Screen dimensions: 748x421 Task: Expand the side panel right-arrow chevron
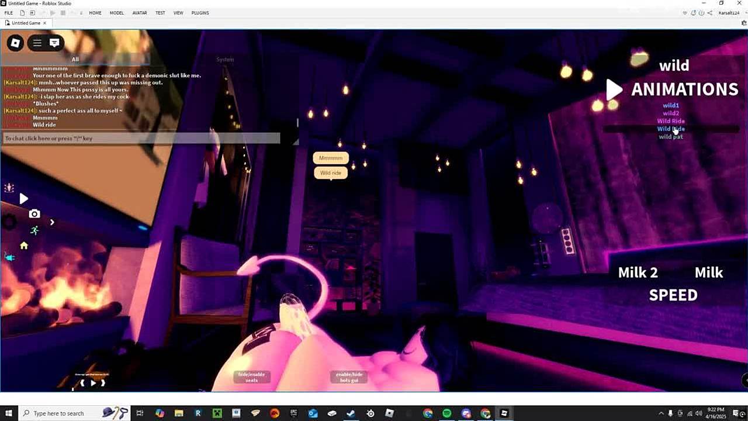pos(52,222)
